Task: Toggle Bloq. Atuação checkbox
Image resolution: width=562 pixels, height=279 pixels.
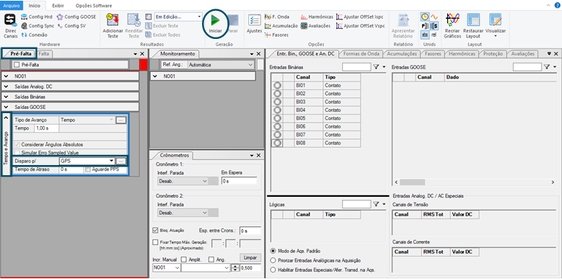Action: click(155, 230)
